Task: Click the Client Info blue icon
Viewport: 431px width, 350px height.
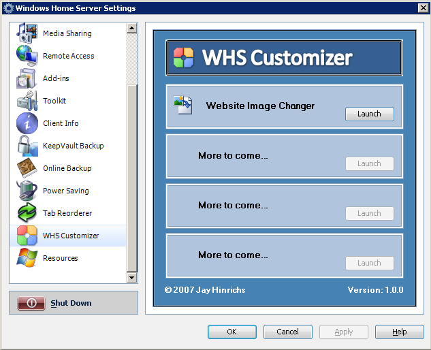Action: [27, 123]
